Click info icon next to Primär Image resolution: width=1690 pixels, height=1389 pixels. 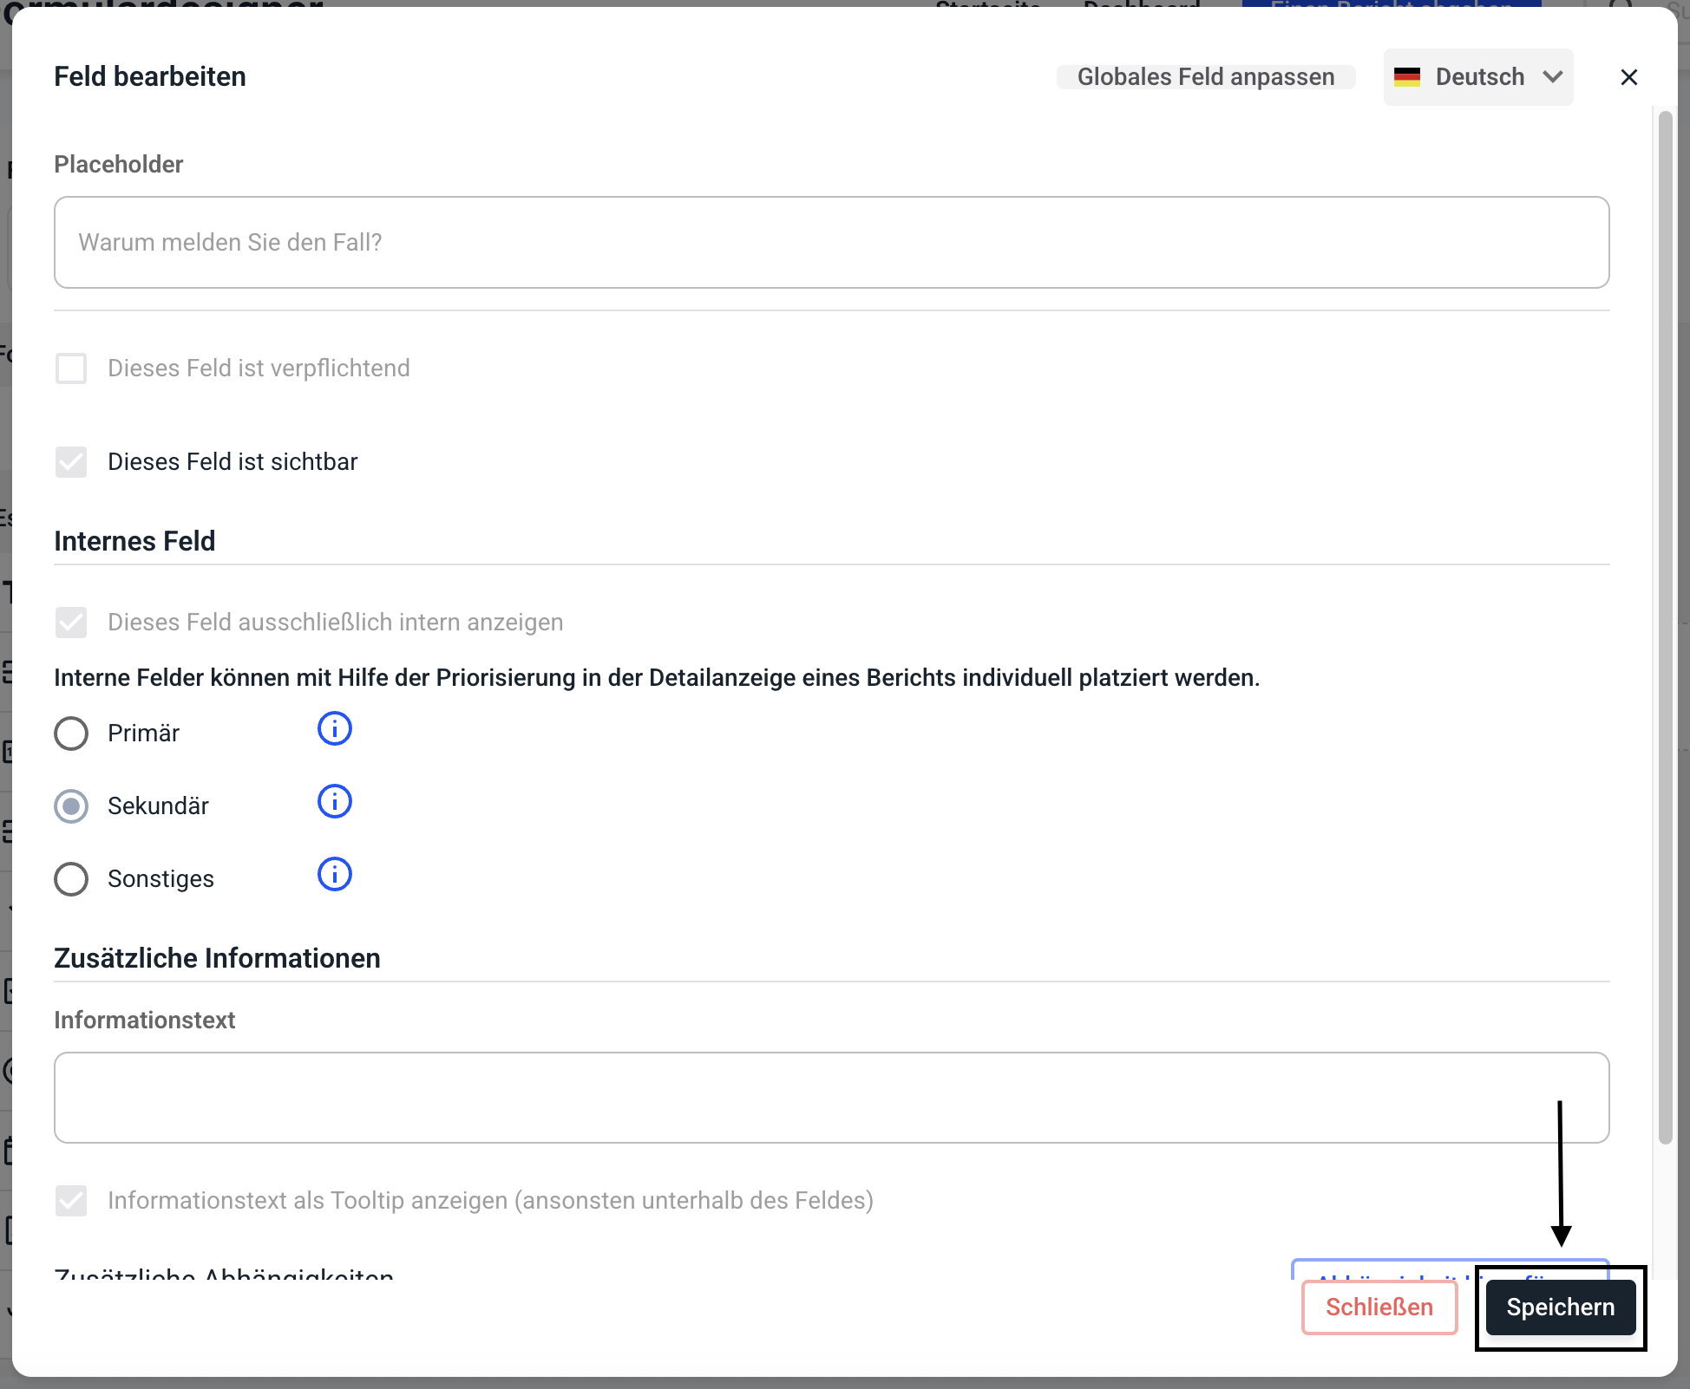[x=334, y=729]
